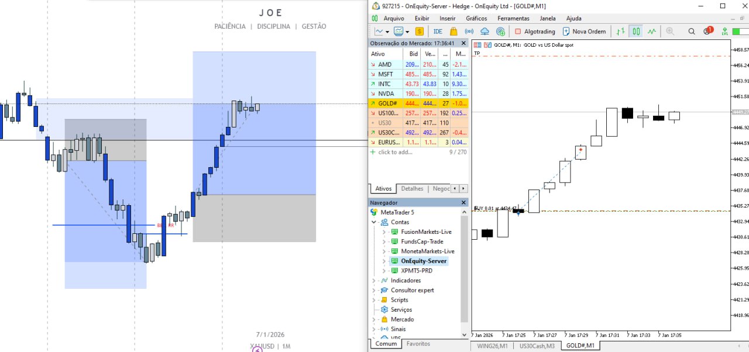
Task: Switch to the Detalhes tab
Action: point(412,189)
